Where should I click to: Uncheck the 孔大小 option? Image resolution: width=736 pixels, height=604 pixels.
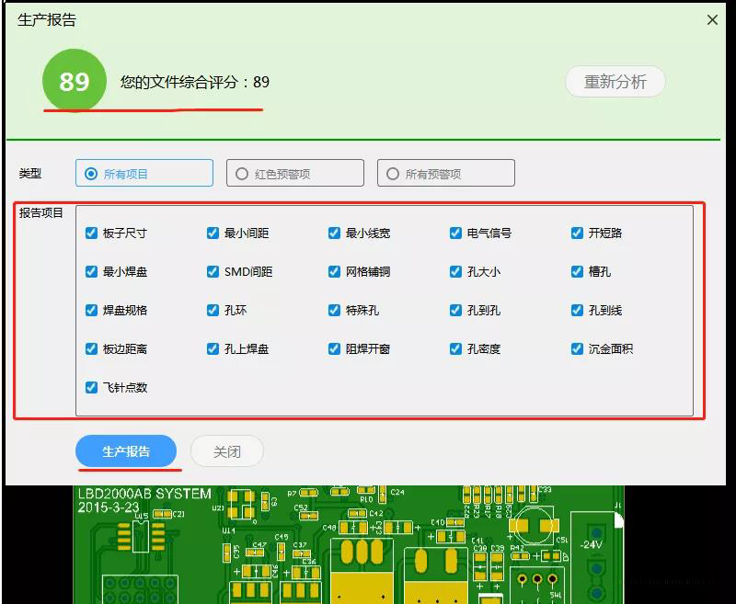tap(455, 272)
